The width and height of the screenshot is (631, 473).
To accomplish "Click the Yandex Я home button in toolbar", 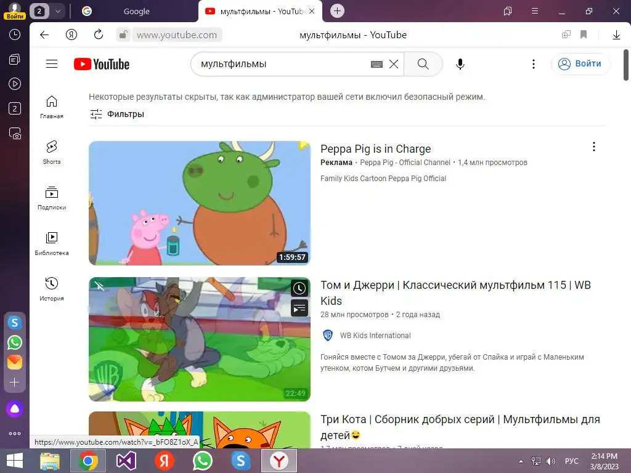I will click(71, 35).
